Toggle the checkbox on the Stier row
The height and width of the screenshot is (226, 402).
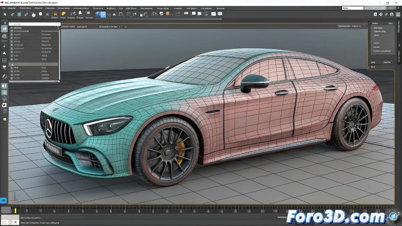[x=12, y=59]
